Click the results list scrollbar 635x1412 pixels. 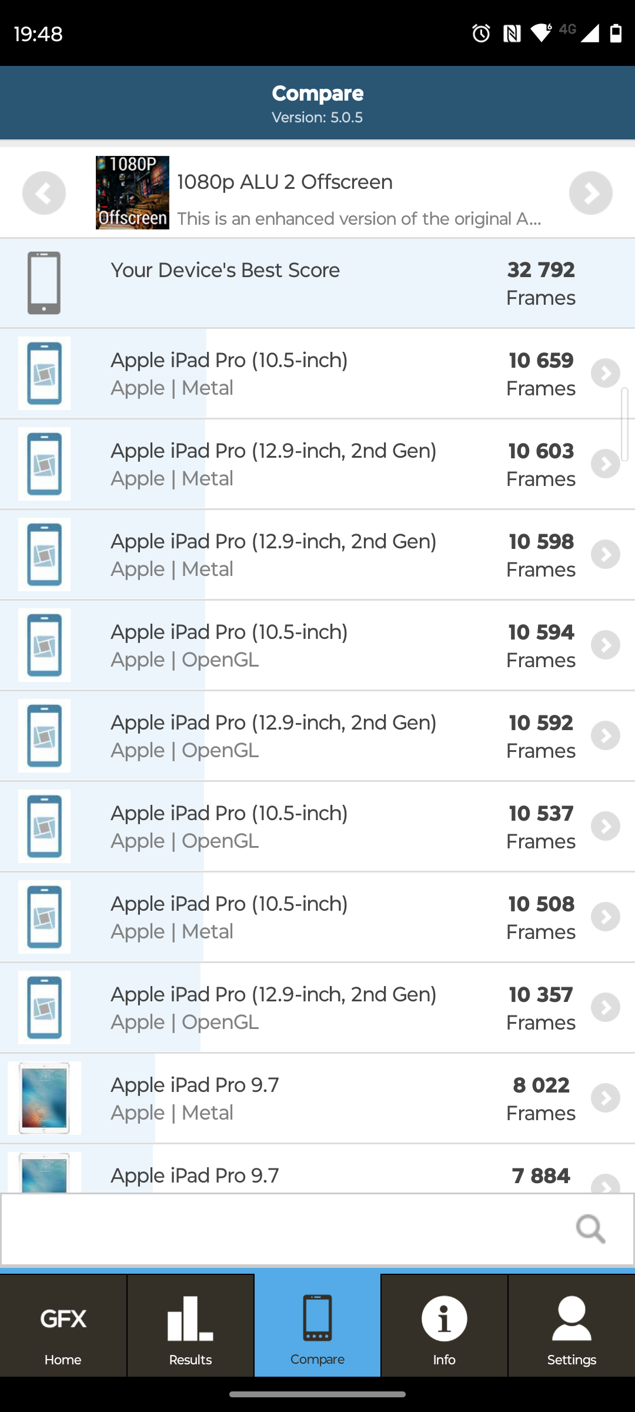[624, 424]
